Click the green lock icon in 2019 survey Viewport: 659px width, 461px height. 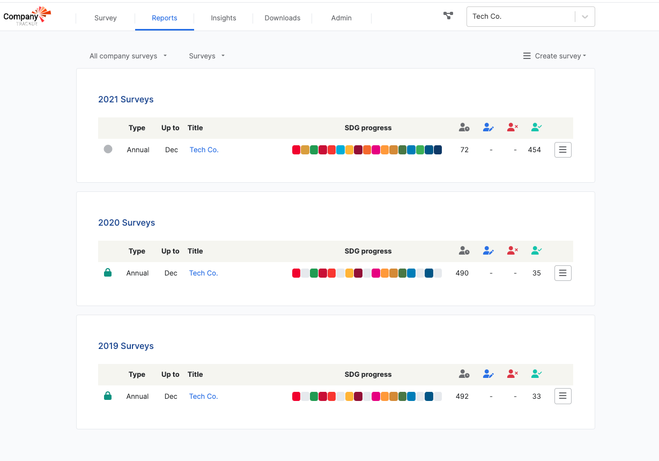point(108,396)
